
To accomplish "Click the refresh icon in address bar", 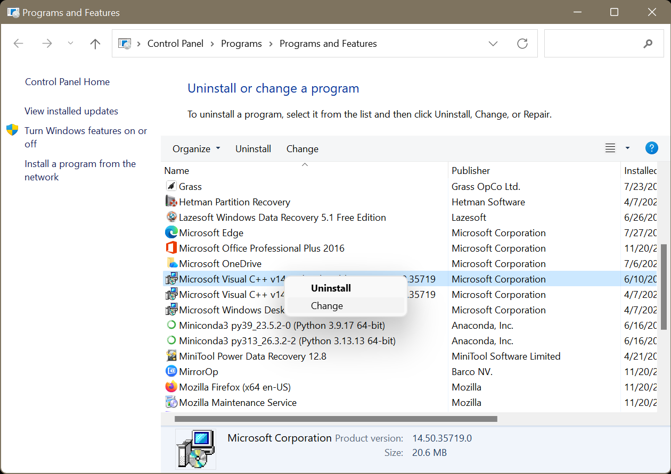I will tap(522, 44).
